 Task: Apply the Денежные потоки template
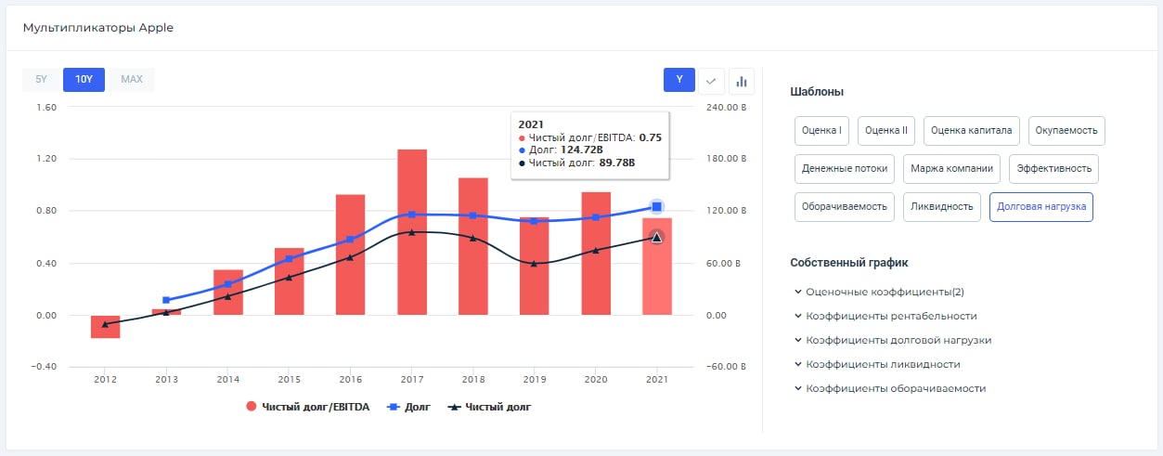pyautogui.click(x=844, y=169)
